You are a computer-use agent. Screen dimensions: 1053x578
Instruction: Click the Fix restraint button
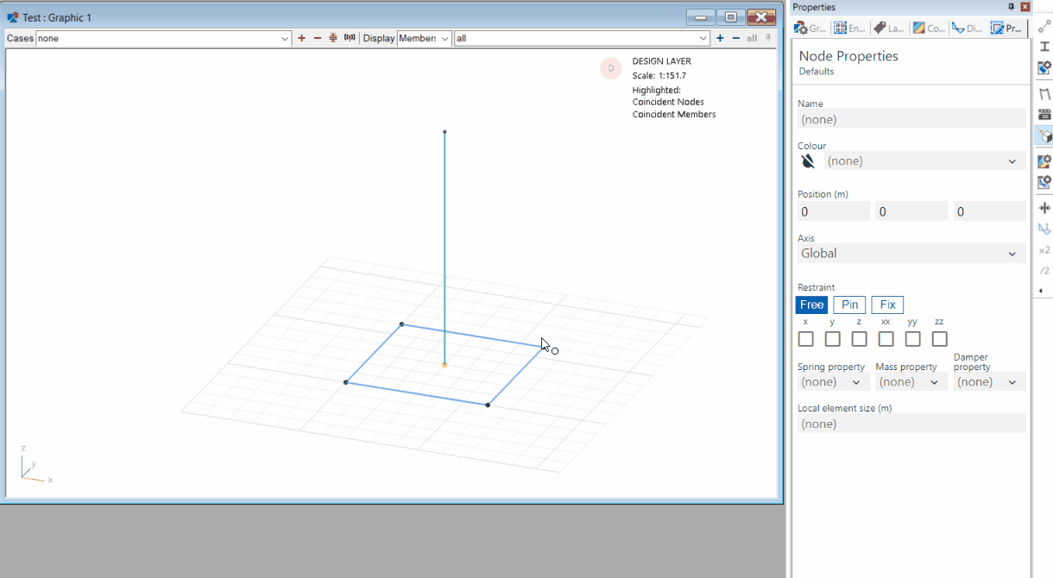tap(887, 305)
